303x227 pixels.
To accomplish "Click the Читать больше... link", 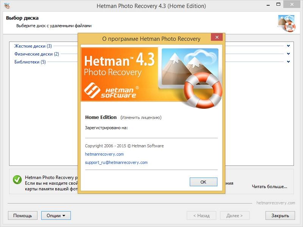I will pyautogui.click(x=269, y=187).
